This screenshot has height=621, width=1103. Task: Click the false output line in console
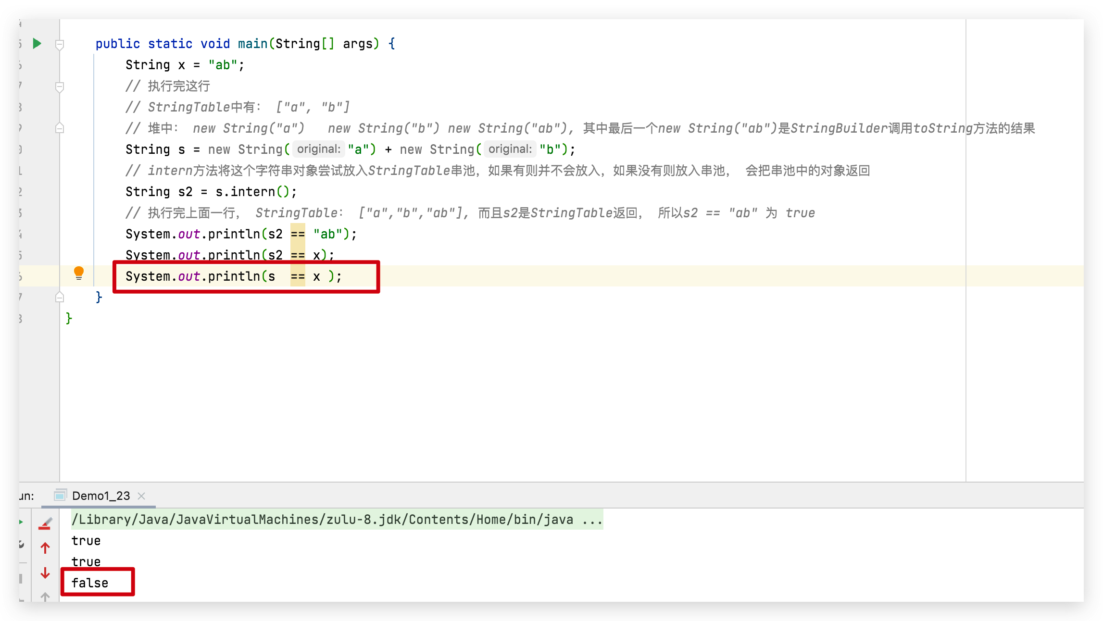(x=90, y=583)
